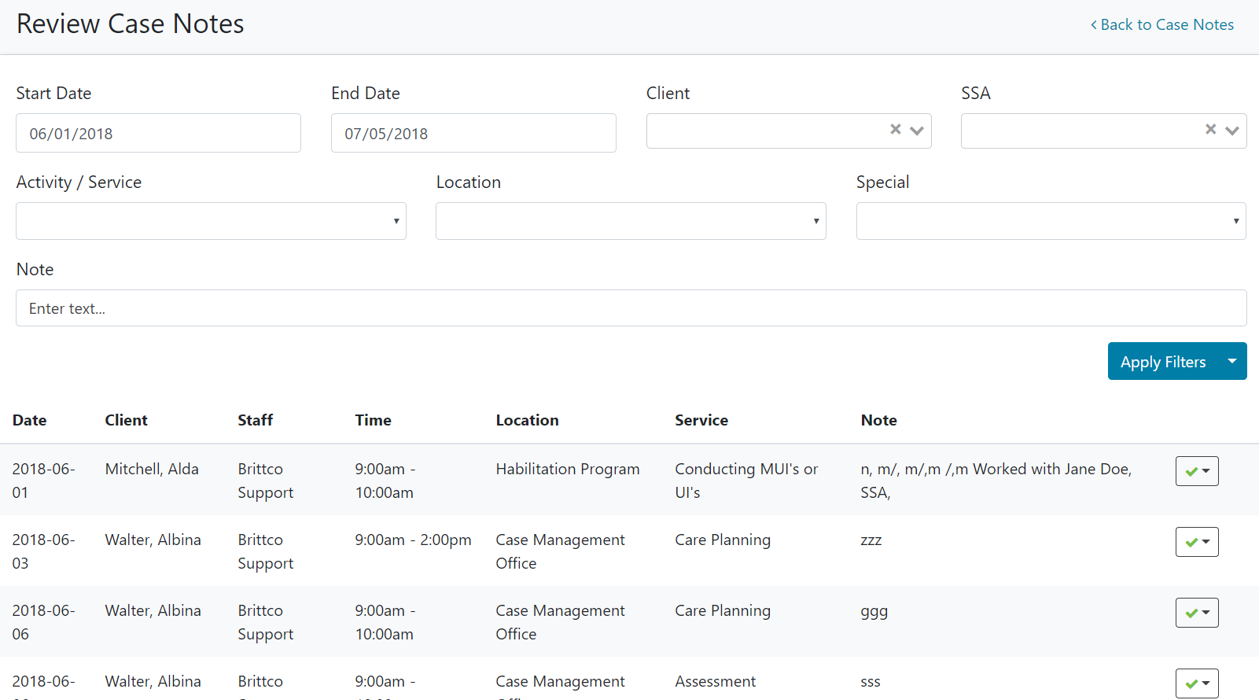
Task: Expand the Client dropdown chevron
Action: pyautogui.click(x=916, y=131)
